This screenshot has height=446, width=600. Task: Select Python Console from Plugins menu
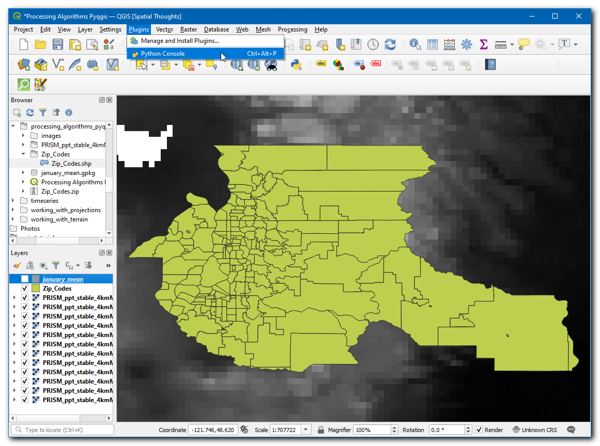(x=163, y=54)
